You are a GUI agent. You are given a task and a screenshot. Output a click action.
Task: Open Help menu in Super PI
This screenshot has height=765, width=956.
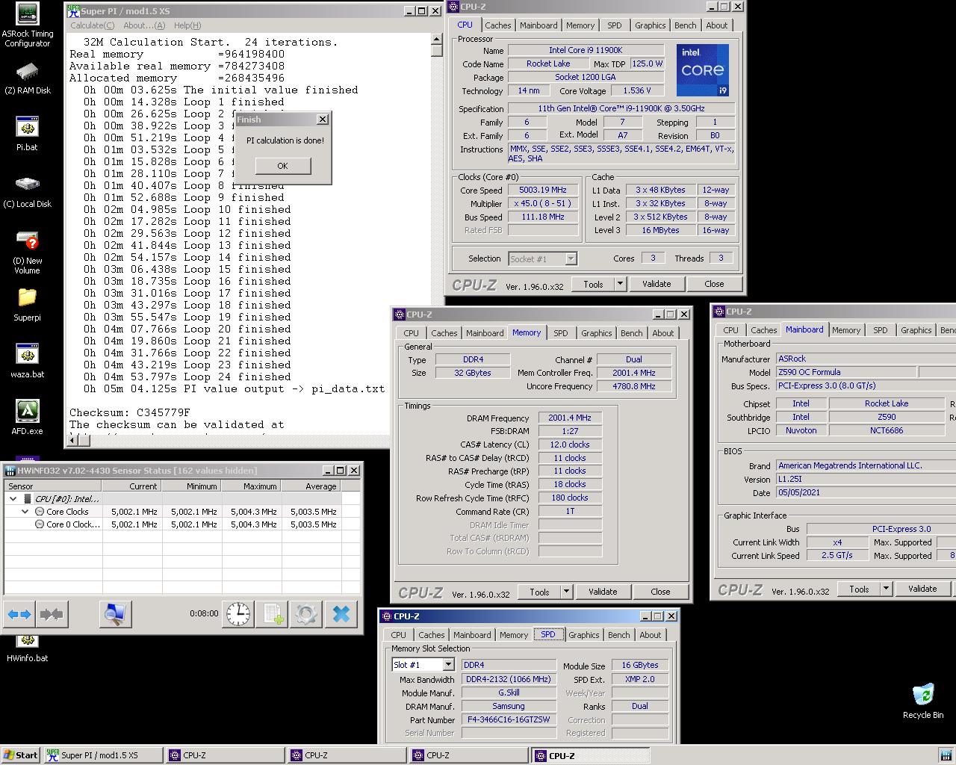[x=187, y=25]
